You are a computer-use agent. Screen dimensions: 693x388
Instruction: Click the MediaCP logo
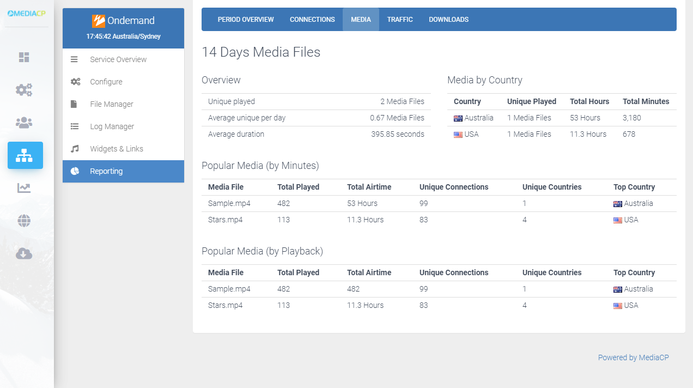(x=26, y=13)
